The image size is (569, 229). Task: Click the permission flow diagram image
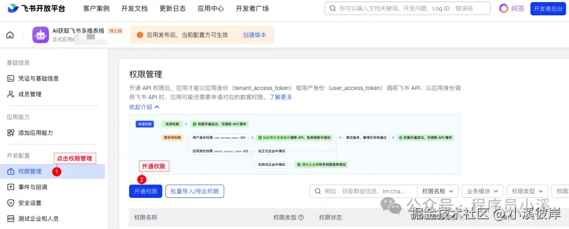(295, 144)
